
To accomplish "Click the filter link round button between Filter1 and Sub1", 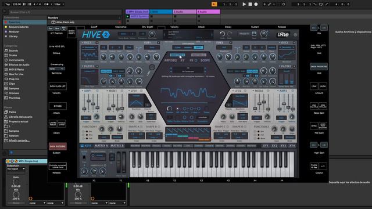I will [152, 67].
